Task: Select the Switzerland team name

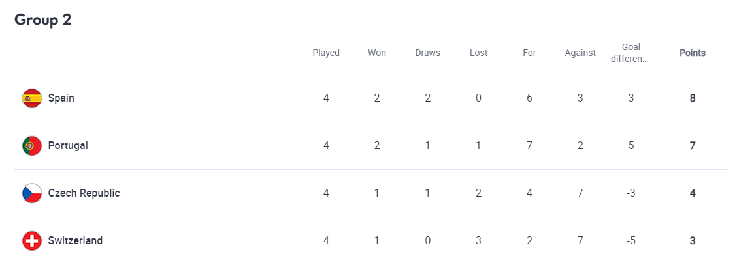Action: [75, 241]
